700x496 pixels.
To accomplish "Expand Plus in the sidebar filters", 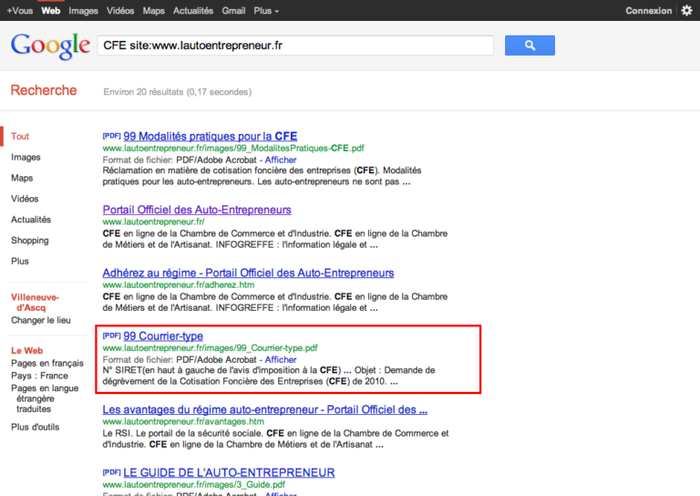I will (x=20, y=261).
